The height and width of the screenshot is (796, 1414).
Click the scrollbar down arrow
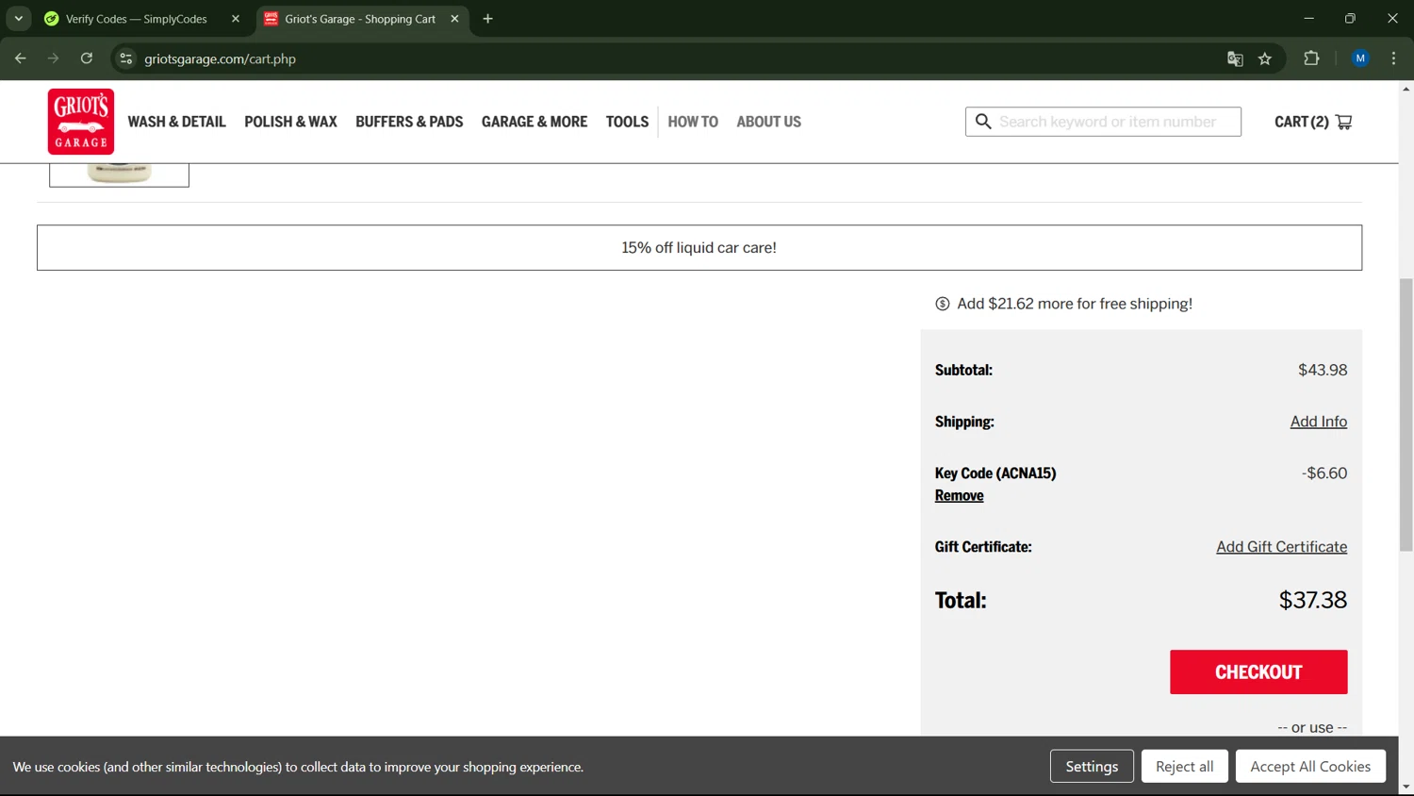coord(1406,787)
